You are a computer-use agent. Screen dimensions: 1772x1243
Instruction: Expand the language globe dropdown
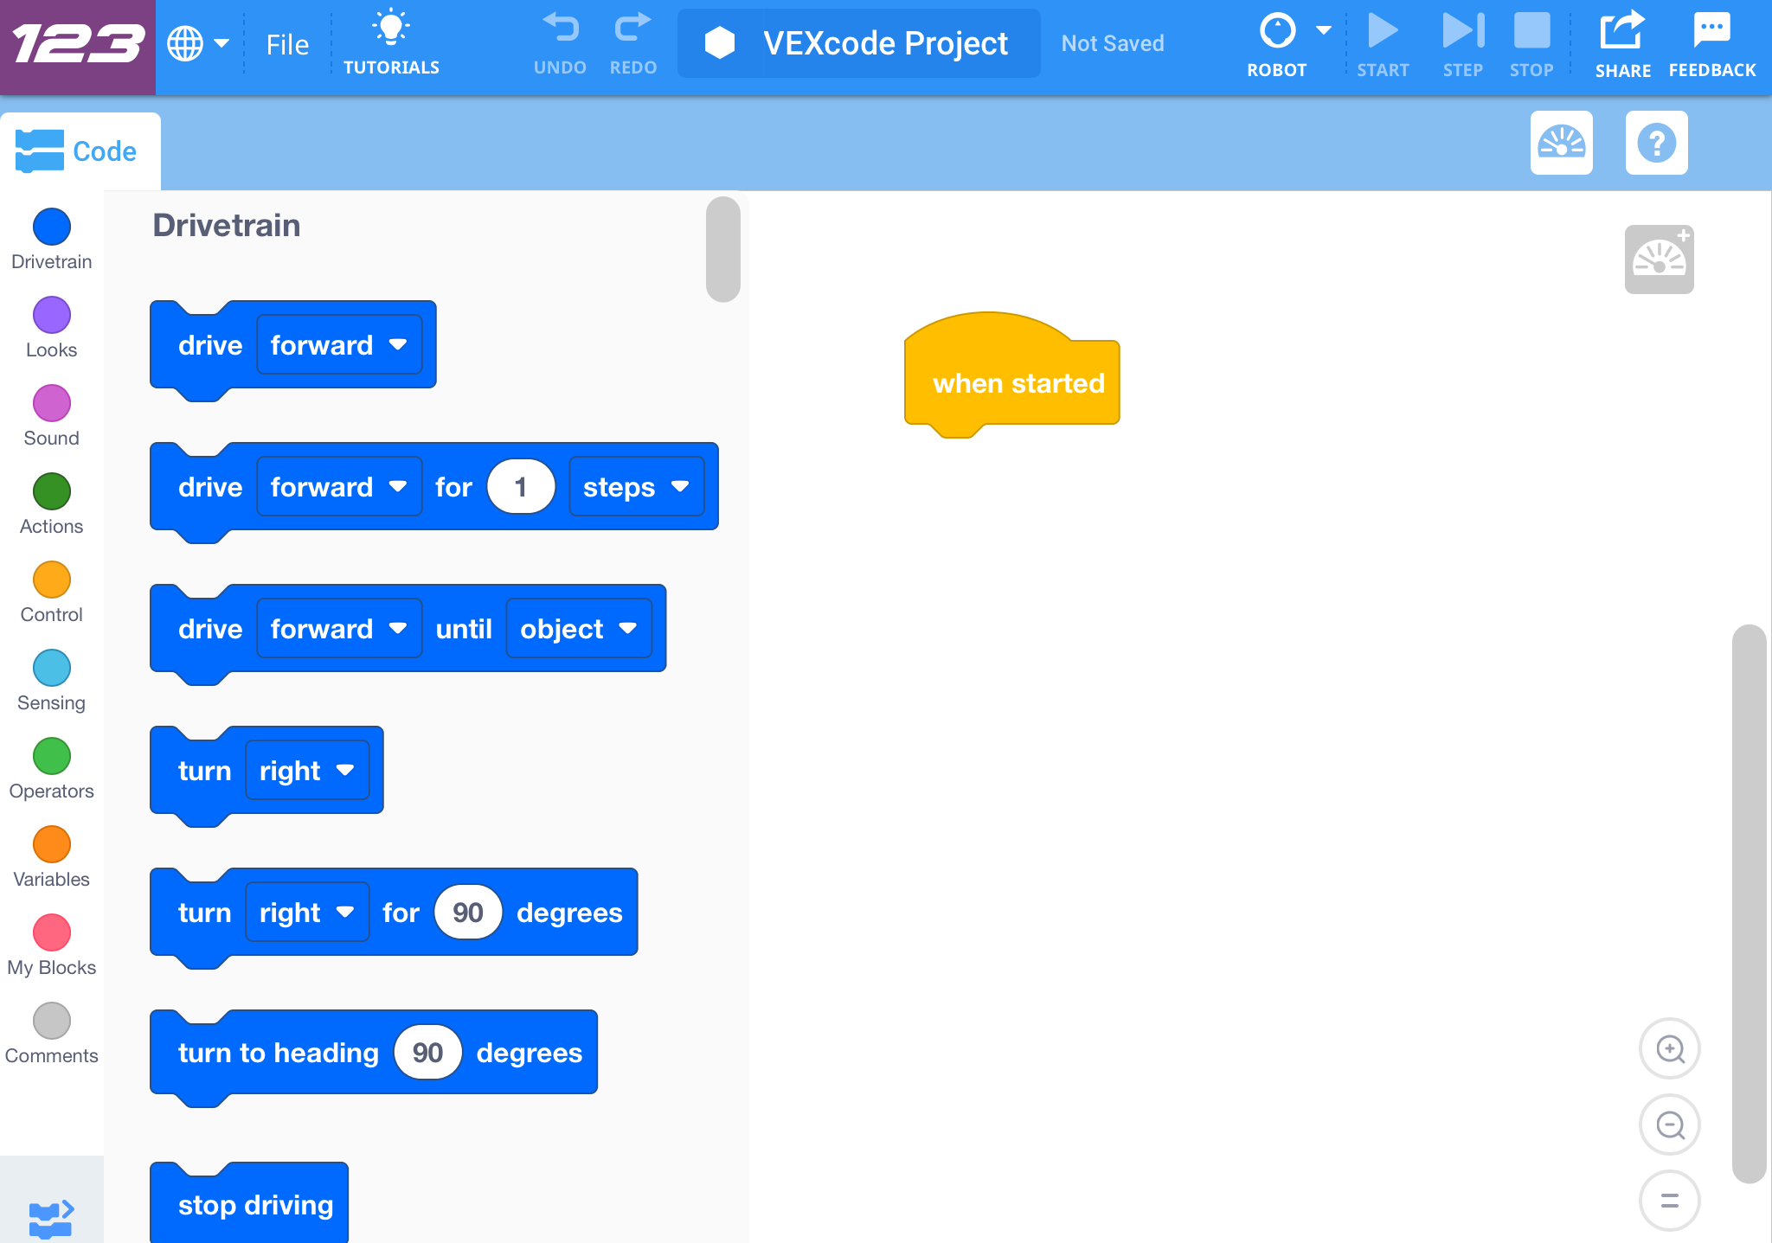pos(200,43)
